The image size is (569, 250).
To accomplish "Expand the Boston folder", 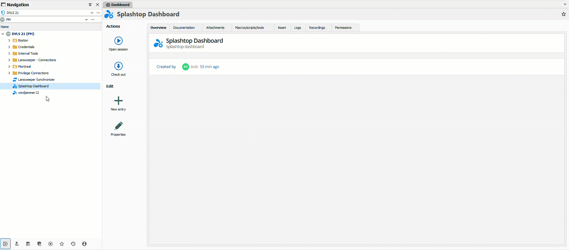I will pos(9,40).
